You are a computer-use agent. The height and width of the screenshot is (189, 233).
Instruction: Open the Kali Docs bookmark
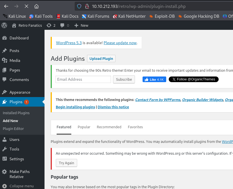(x=68, y=16)
